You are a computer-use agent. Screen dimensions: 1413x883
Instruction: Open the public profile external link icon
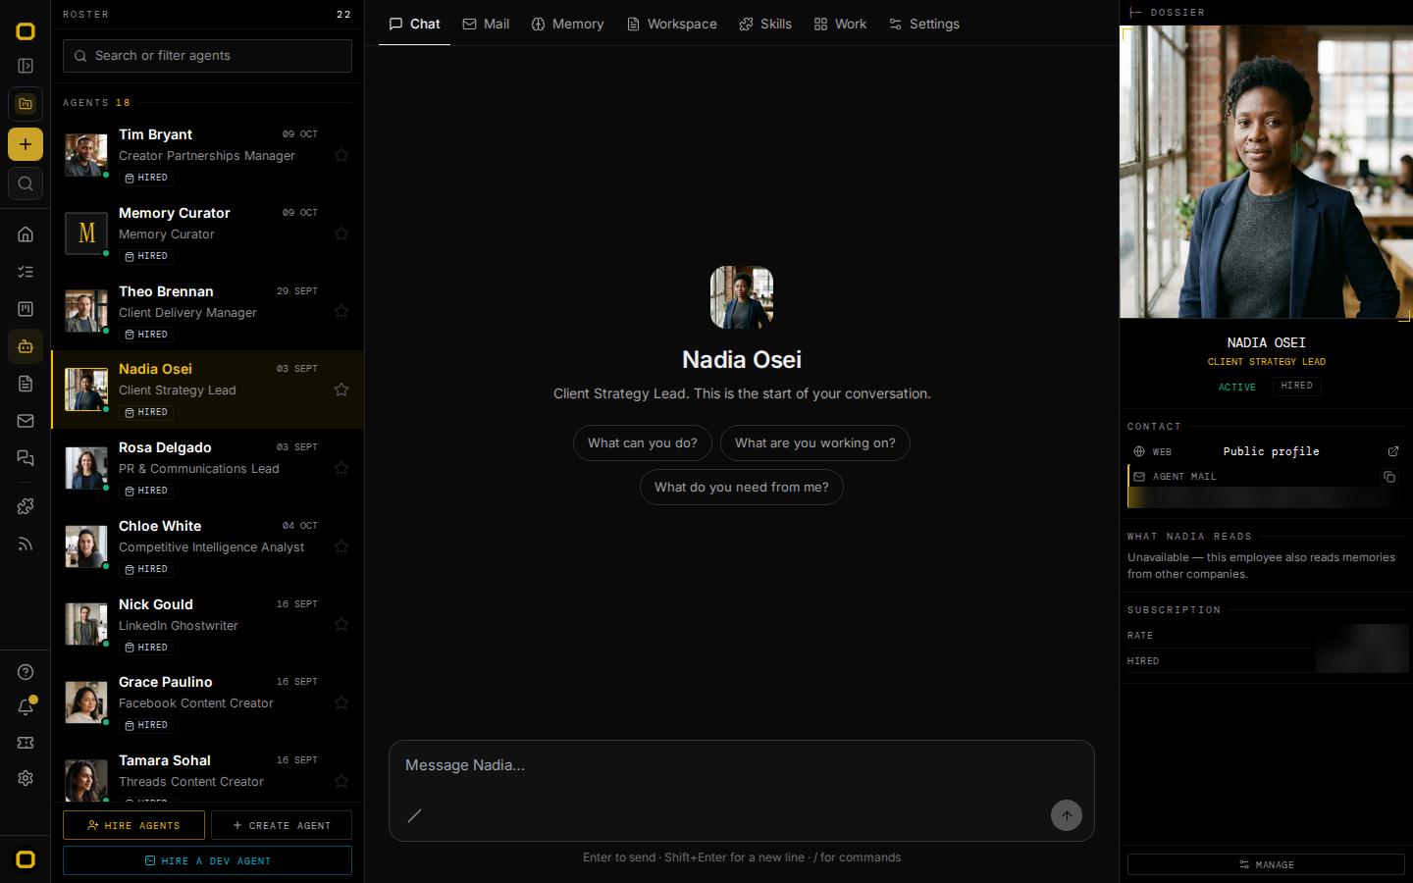1392,451
